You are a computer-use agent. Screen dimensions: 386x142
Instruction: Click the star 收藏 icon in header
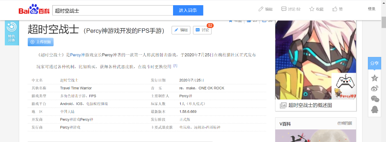click(312, 9)
